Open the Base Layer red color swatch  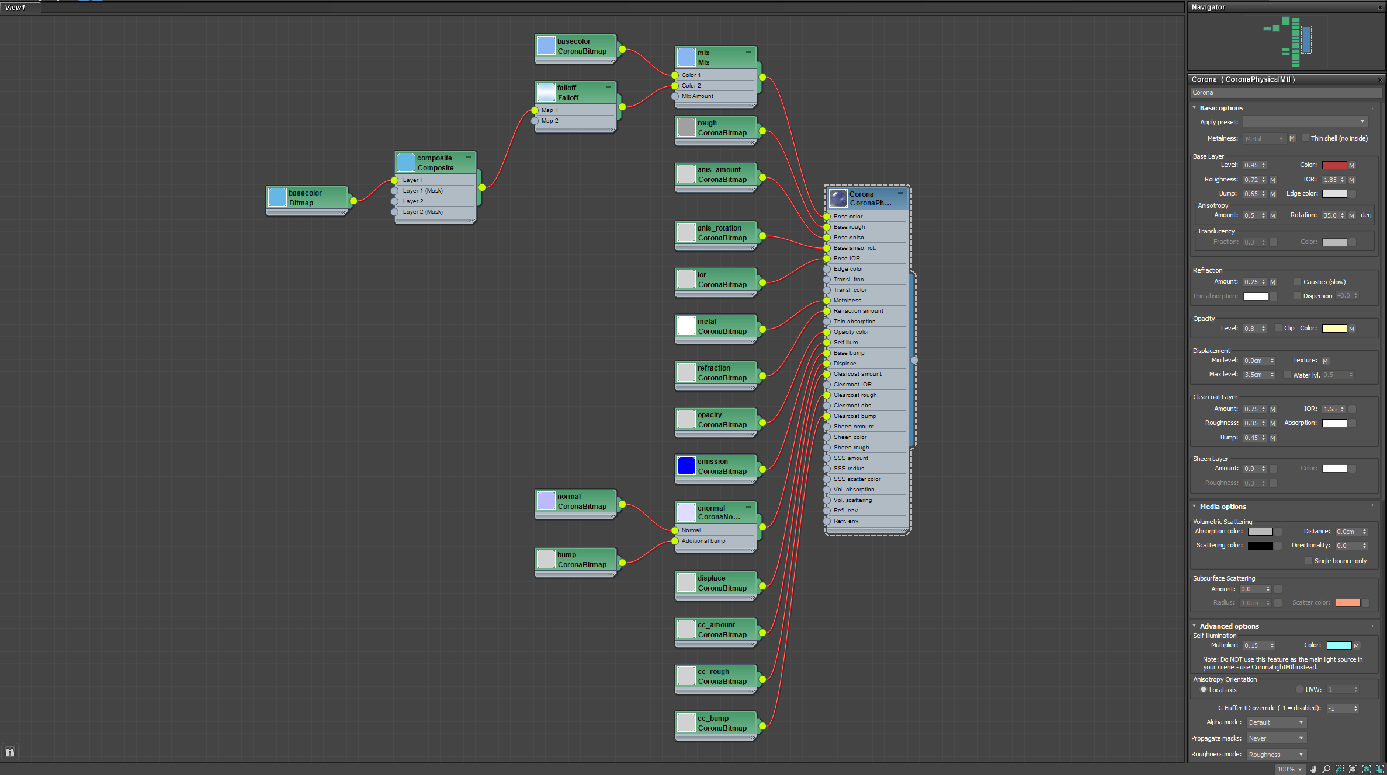[1334, 165]
